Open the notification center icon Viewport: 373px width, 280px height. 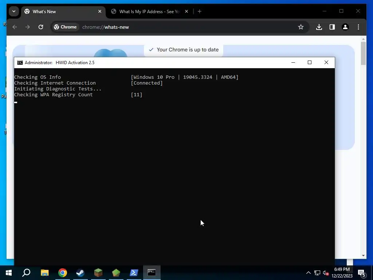tap(362, 273)
